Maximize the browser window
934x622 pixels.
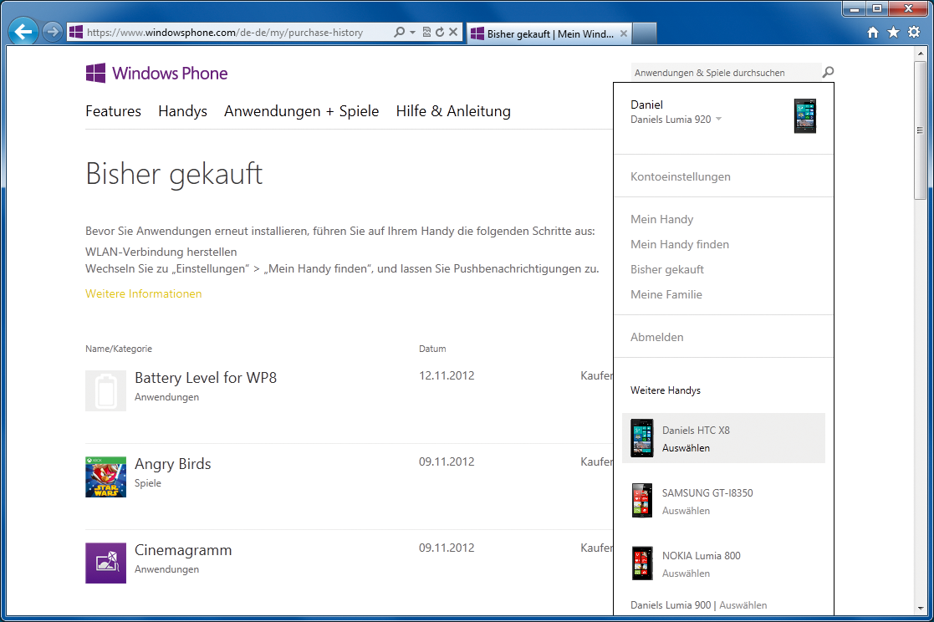click(x=877, y=9)
